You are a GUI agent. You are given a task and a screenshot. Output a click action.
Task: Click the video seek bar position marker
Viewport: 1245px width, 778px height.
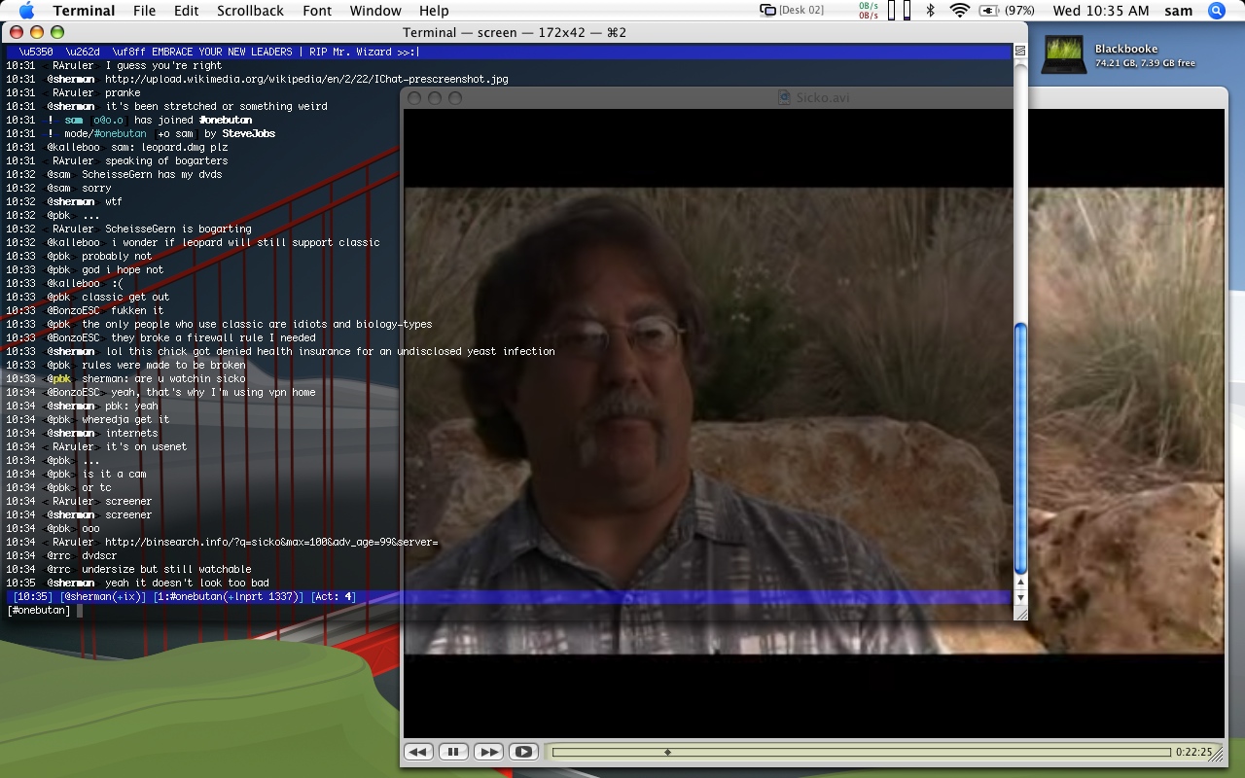click(667, 752)
